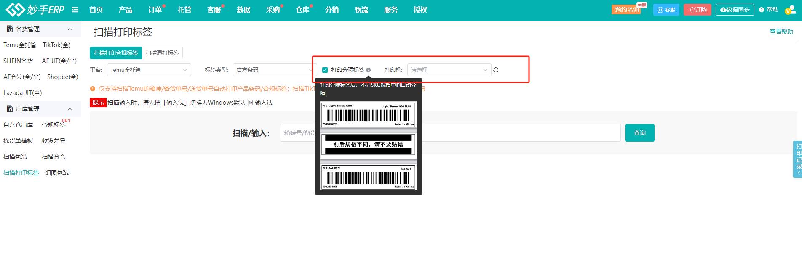The width and height of the screenshot is (802, 272).
Task: Expand the 打印记录 side panel
Action: point(798,159)
